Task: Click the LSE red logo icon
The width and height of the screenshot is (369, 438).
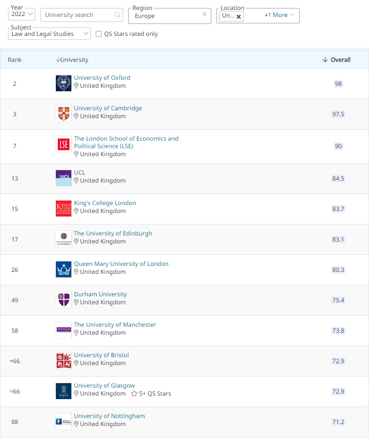Action: 63,145
